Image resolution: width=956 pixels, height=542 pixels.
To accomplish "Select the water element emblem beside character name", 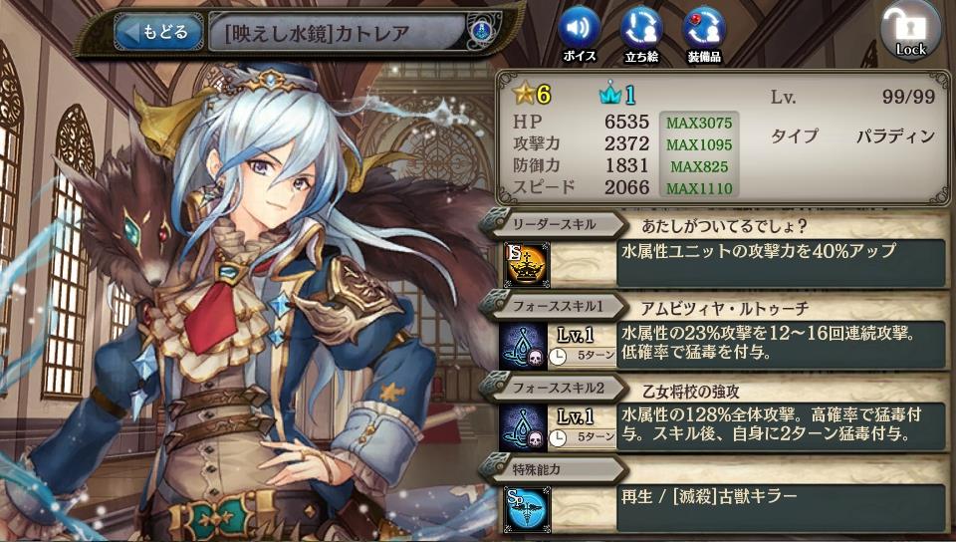I will click(481, 32).
